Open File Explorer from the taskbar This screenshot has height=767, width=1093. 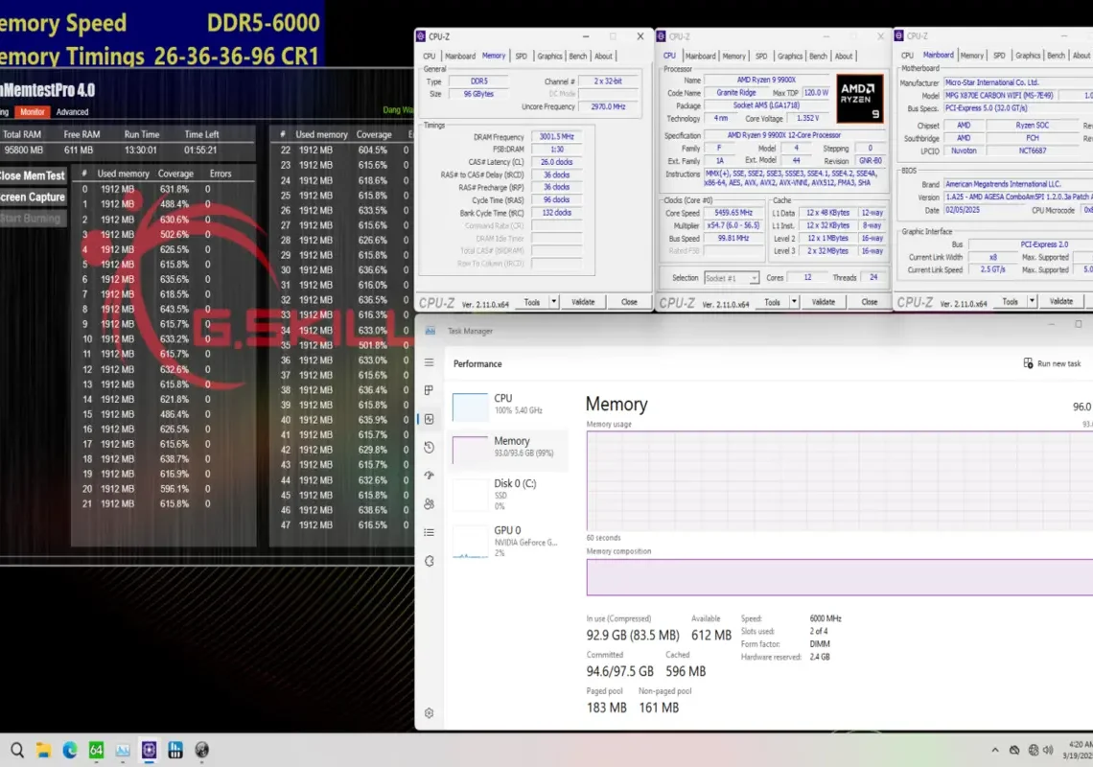pos(43,751)
